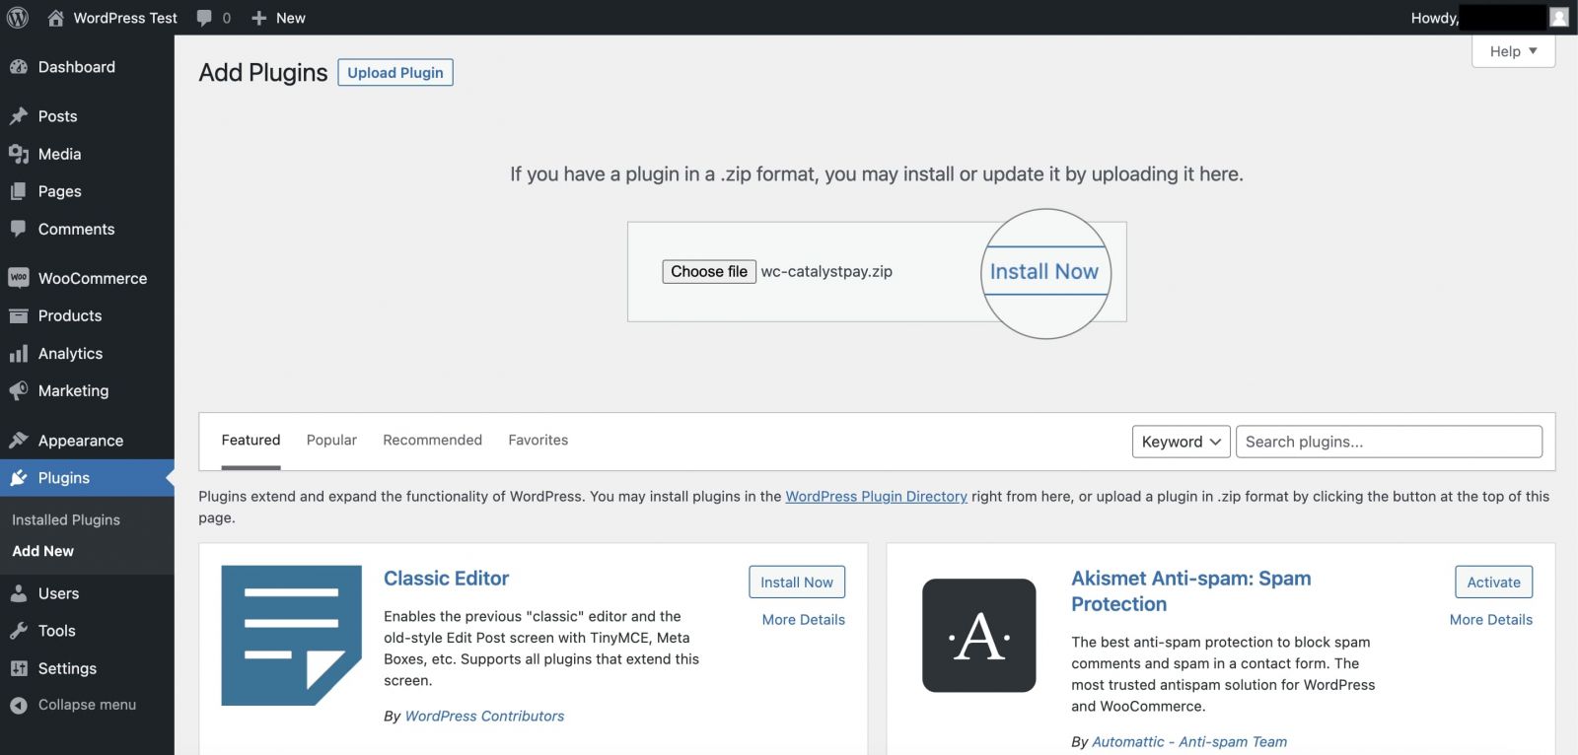
Task: Click the plus icon next to New
Action: (259, 18)
